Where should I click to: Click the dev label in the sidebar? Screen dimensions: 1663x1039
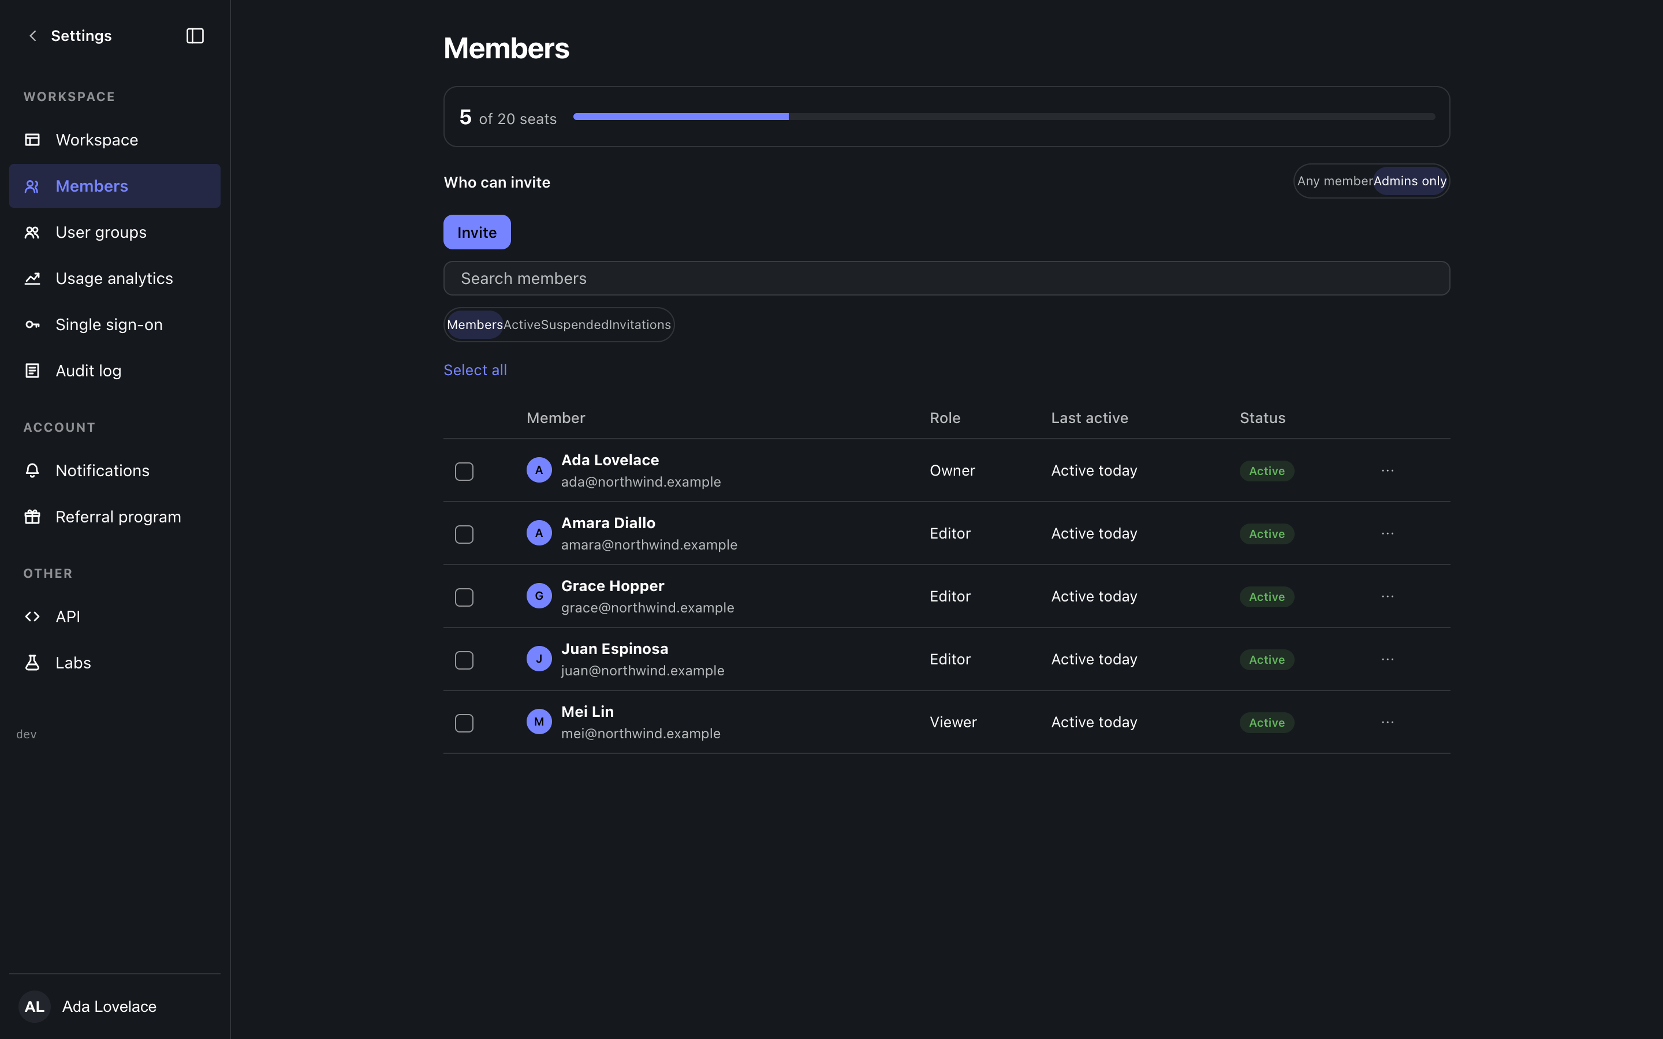point(26,735)
